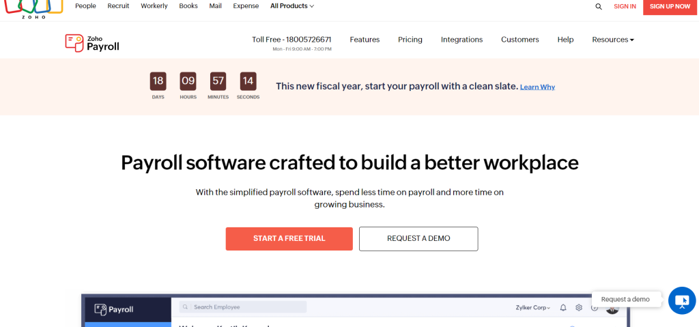Image resolution: width=699 pixels, height=327 pixels.
Task: Click the Sign Up Now button
Action: (670, 6)
